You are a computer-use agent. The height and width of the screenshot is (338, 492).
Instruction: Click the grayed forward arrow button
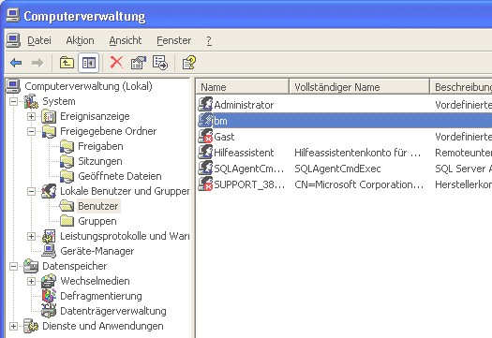37,63
